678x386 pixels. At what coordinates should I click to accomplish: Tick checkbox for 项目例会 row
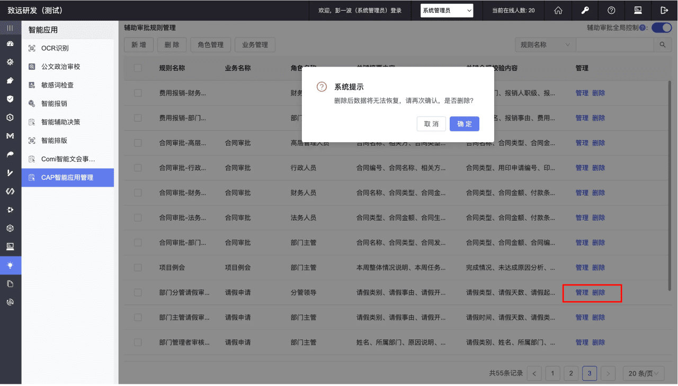pos(138,268)
